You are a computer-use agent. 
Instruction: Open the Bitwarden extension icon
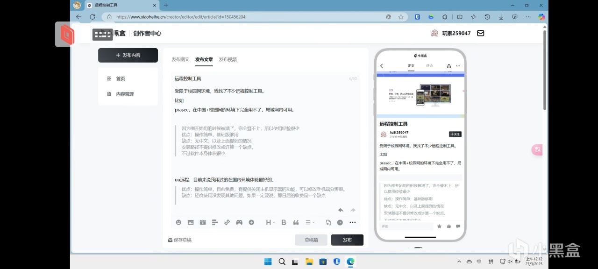[417, 17]
